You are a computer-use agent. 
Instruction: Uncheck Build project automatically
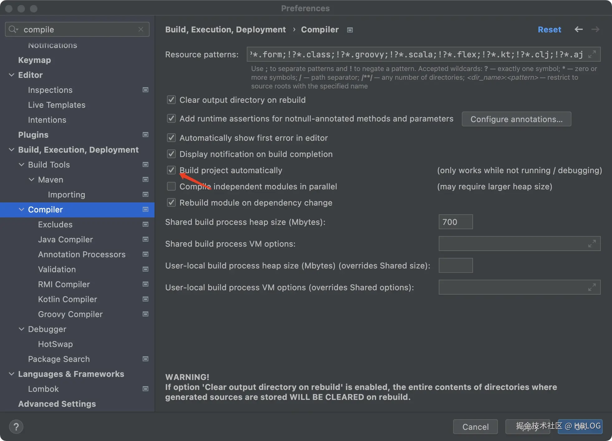[x=171, y=170]
